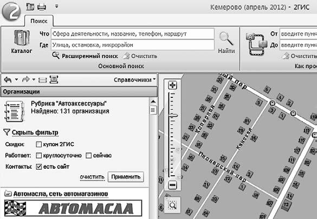Screen dimensions: 317x219
Task: Activate the map area zoom selection tool
Action: [172, 205]
